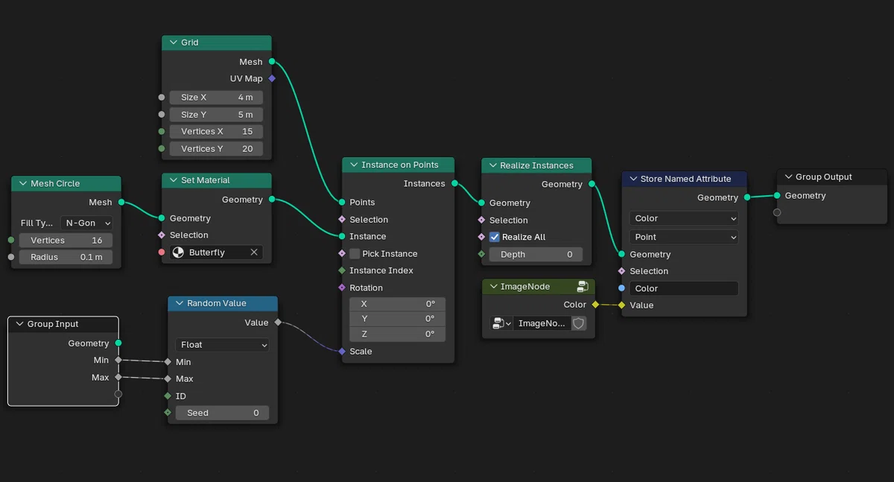Click the Random Value ID input socket

point(168,396)
